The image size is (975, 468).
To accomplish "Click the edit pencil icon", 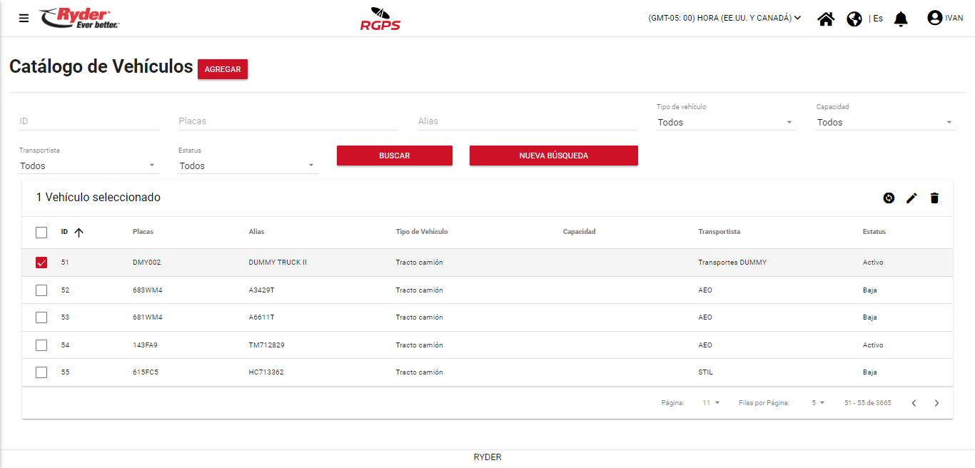I will point(911,198).
